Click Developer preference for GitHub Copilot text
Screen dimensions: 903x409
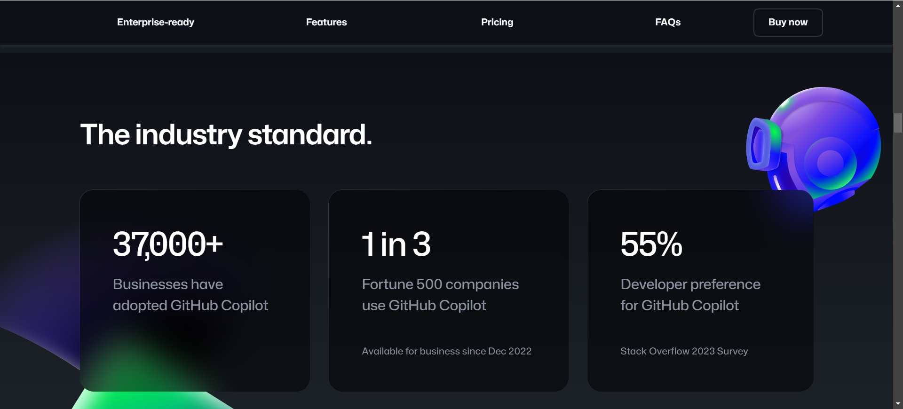[x=690, y=295]
